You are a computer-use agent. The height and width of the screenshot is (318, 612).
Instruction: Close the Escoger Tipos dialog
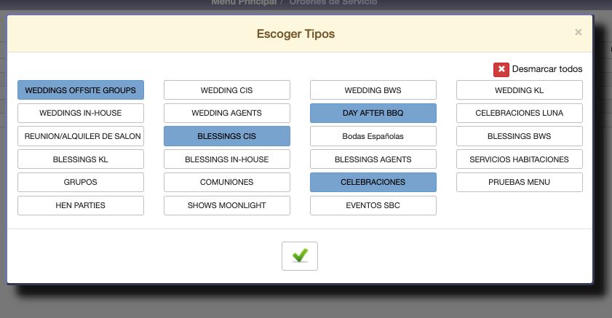[x=579, y=32]
